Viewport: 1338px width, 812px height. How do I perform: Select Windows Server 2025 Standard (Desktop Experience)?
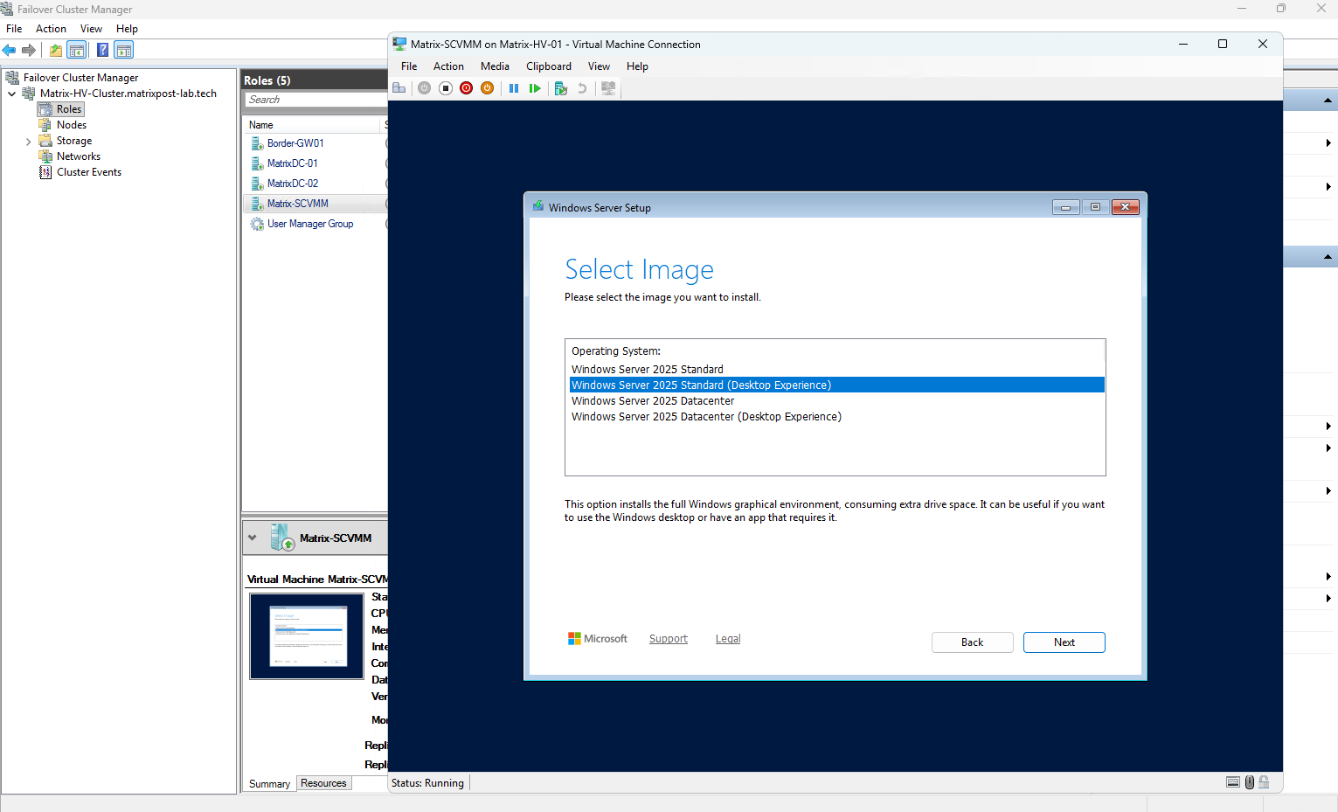tap(836, 385)
